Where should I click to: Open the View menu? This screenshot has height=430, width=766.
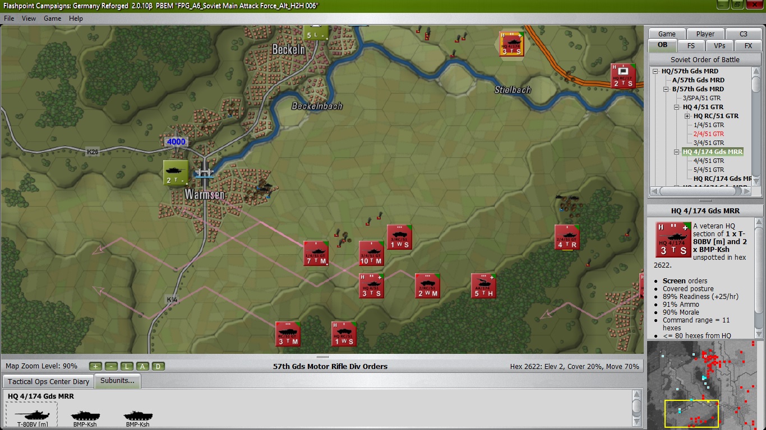29,18
